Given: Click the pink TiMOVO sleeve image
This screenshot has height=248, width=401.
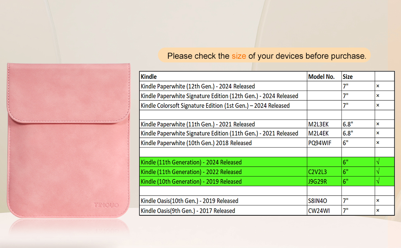Looking at the screenshot, I should (69, 140).
